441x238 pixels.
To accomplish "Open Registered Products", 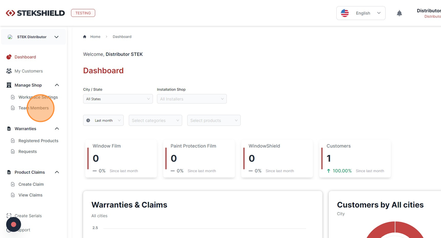I will 38,141.
